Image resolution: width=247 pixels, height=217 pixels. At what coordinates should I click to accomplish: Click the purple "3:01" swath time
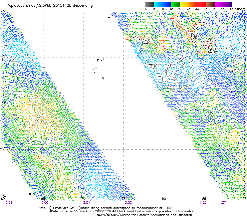pos(86,203)
